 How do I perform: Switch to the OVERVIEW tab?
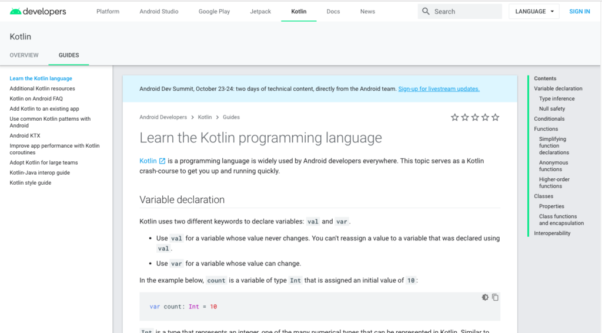[24, 55]
